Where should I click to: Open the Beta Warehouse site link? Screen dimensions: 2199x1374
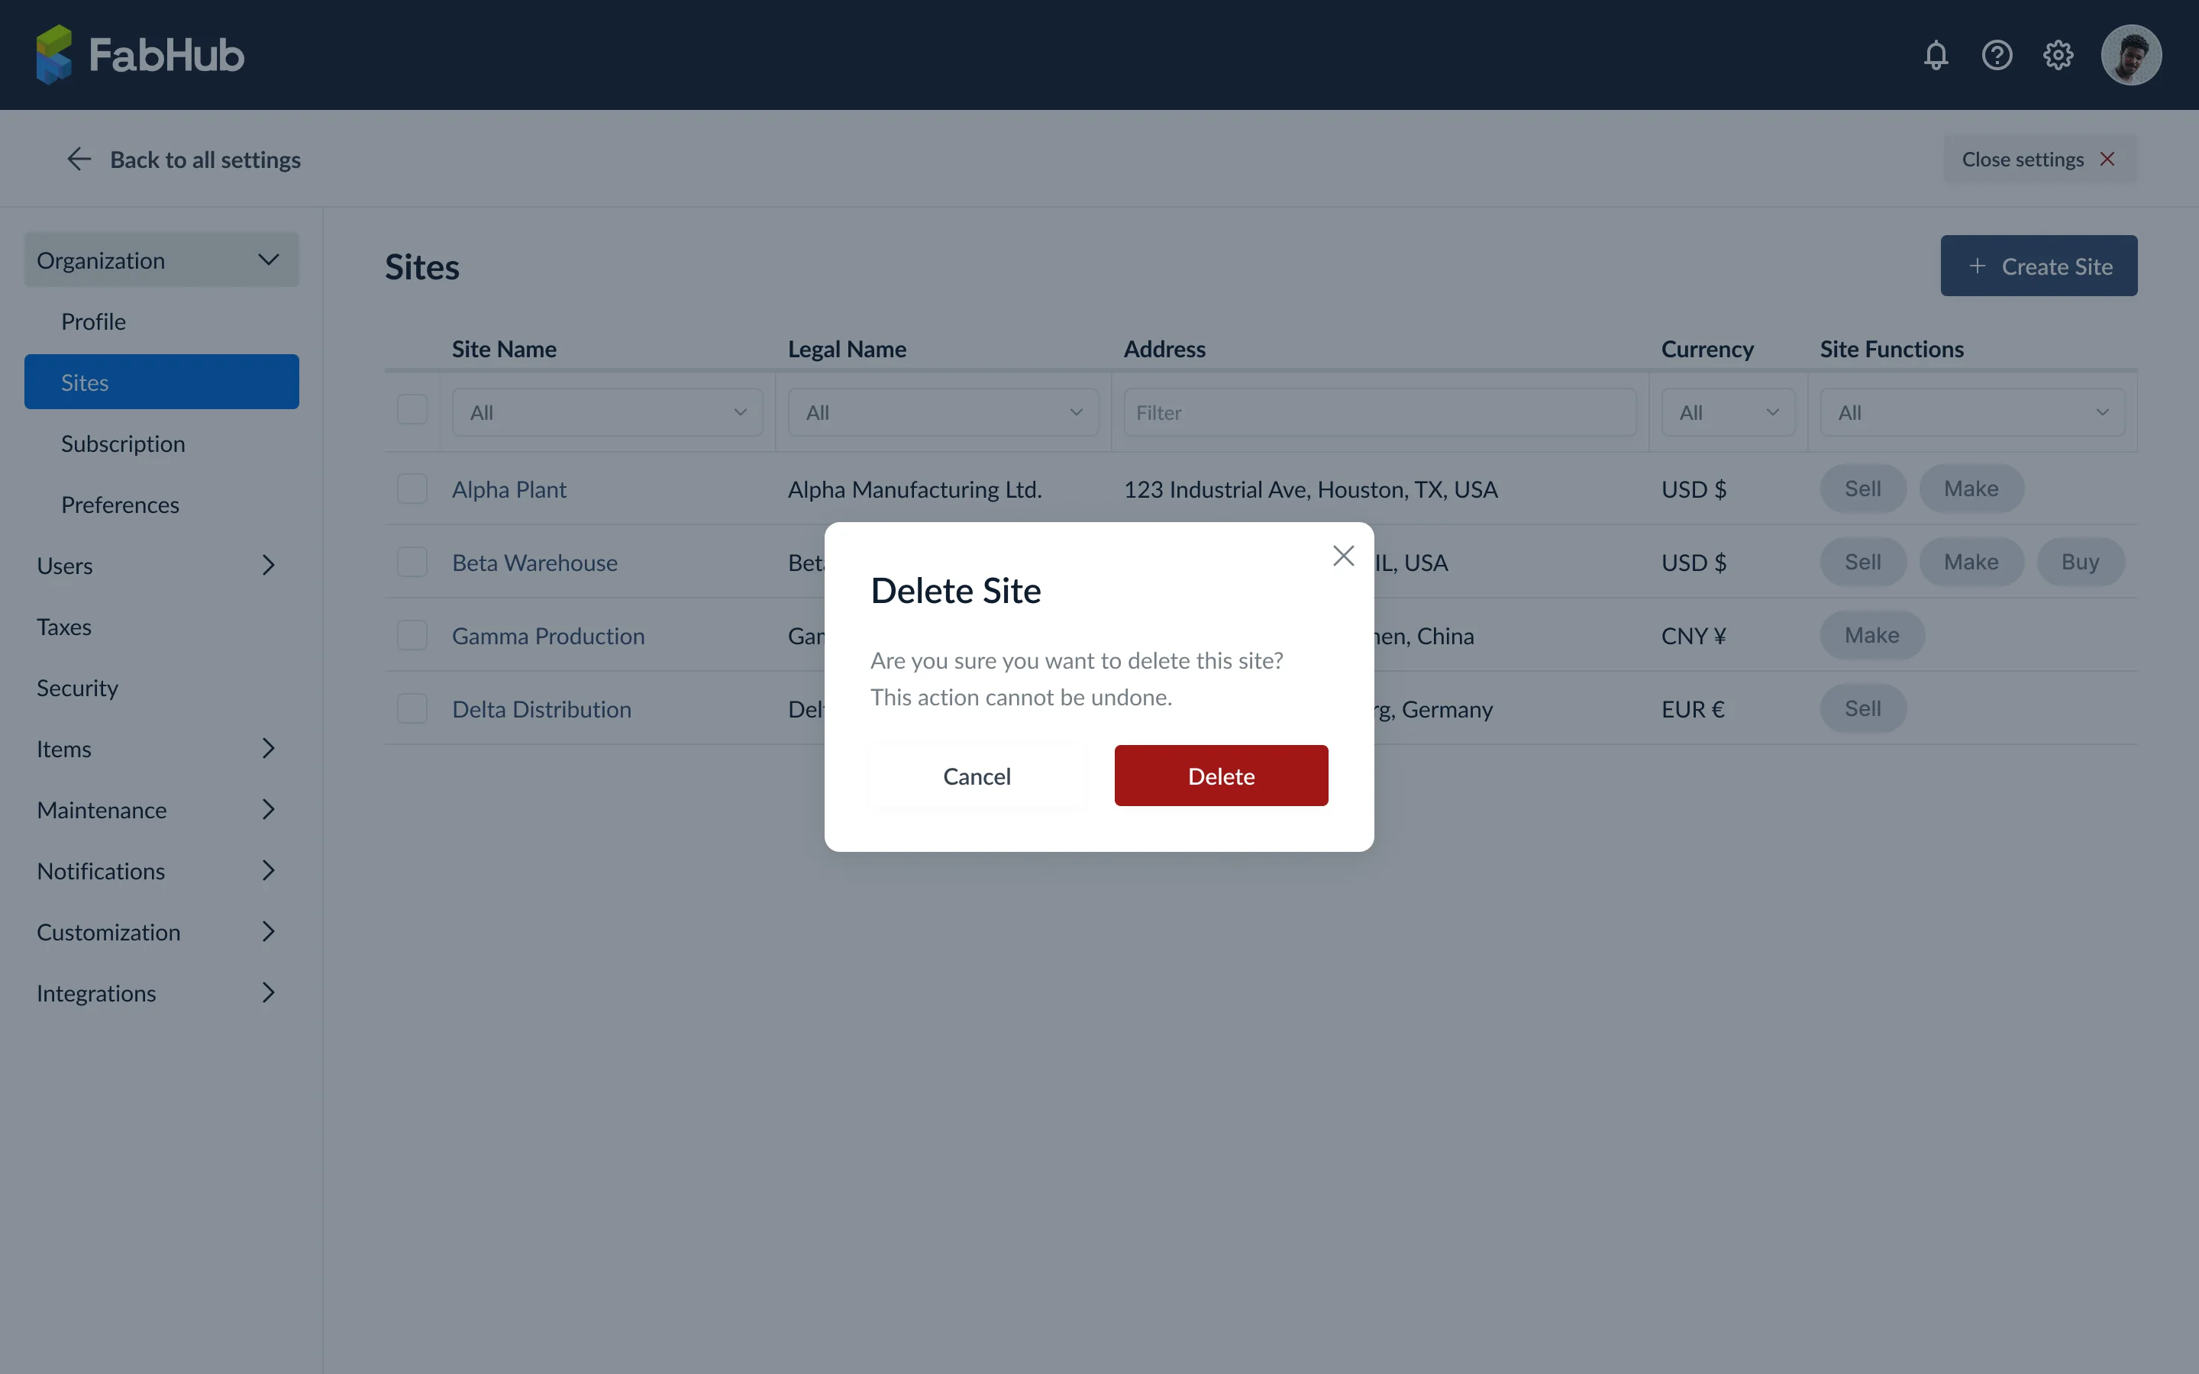(534, 563)
